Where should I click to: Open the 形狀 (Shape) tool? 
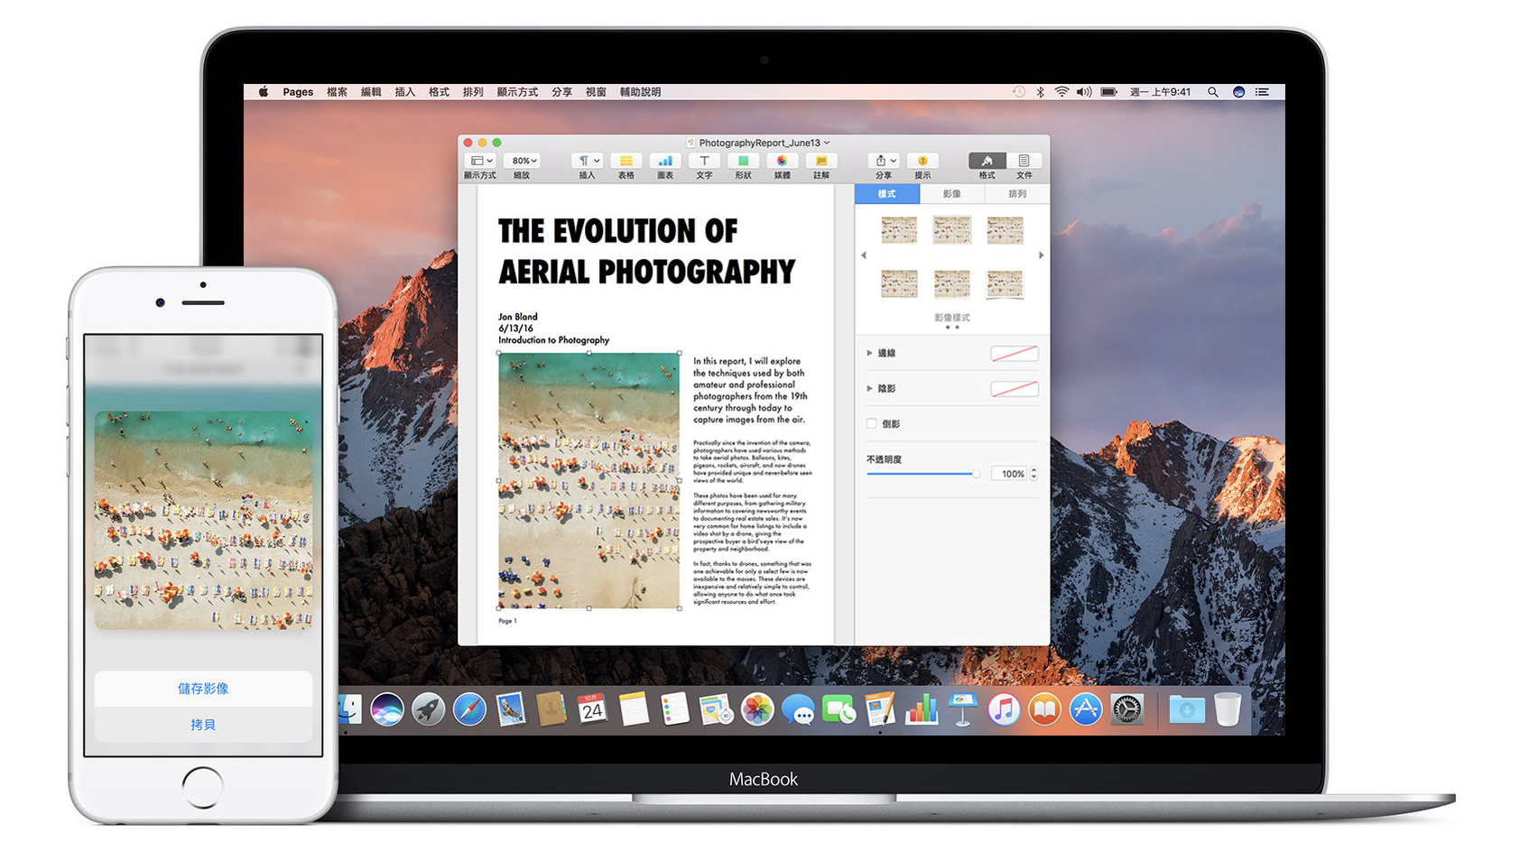pos(743,162)
